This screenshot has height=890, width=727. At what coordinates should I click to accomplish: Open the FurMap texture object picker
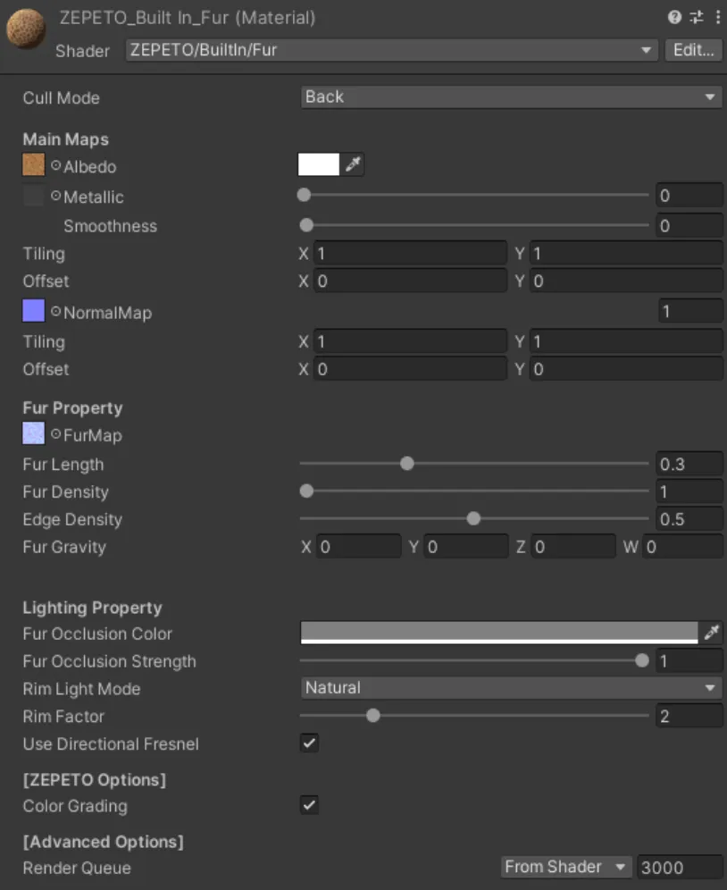point(55,434)
